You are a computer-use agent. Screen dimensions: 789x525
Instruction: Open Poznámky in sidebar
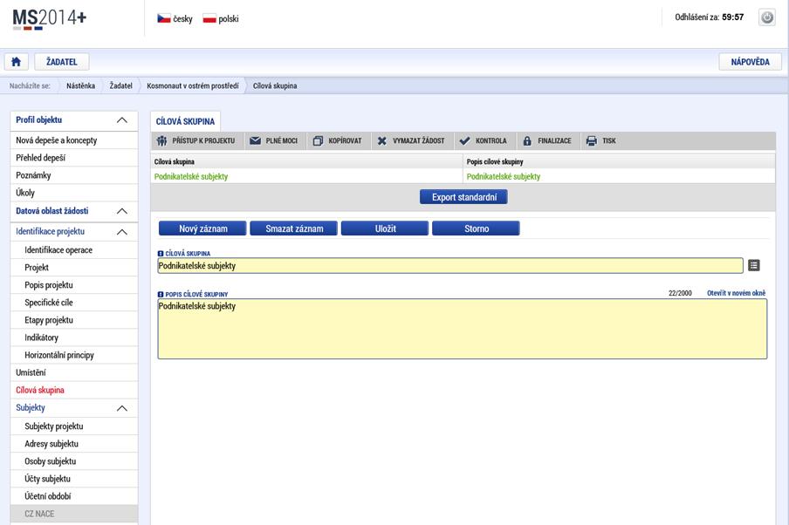(x=74, y=175)
